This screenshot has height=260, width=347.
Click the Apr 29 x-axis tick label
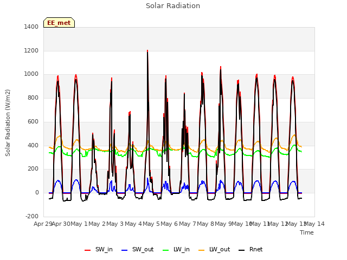click(x=43, y=224)
